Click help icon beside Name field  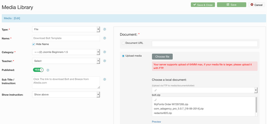105,38
